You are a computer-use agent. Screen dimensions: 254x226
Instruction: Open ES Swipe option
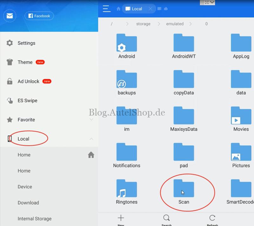click(27, 101)
